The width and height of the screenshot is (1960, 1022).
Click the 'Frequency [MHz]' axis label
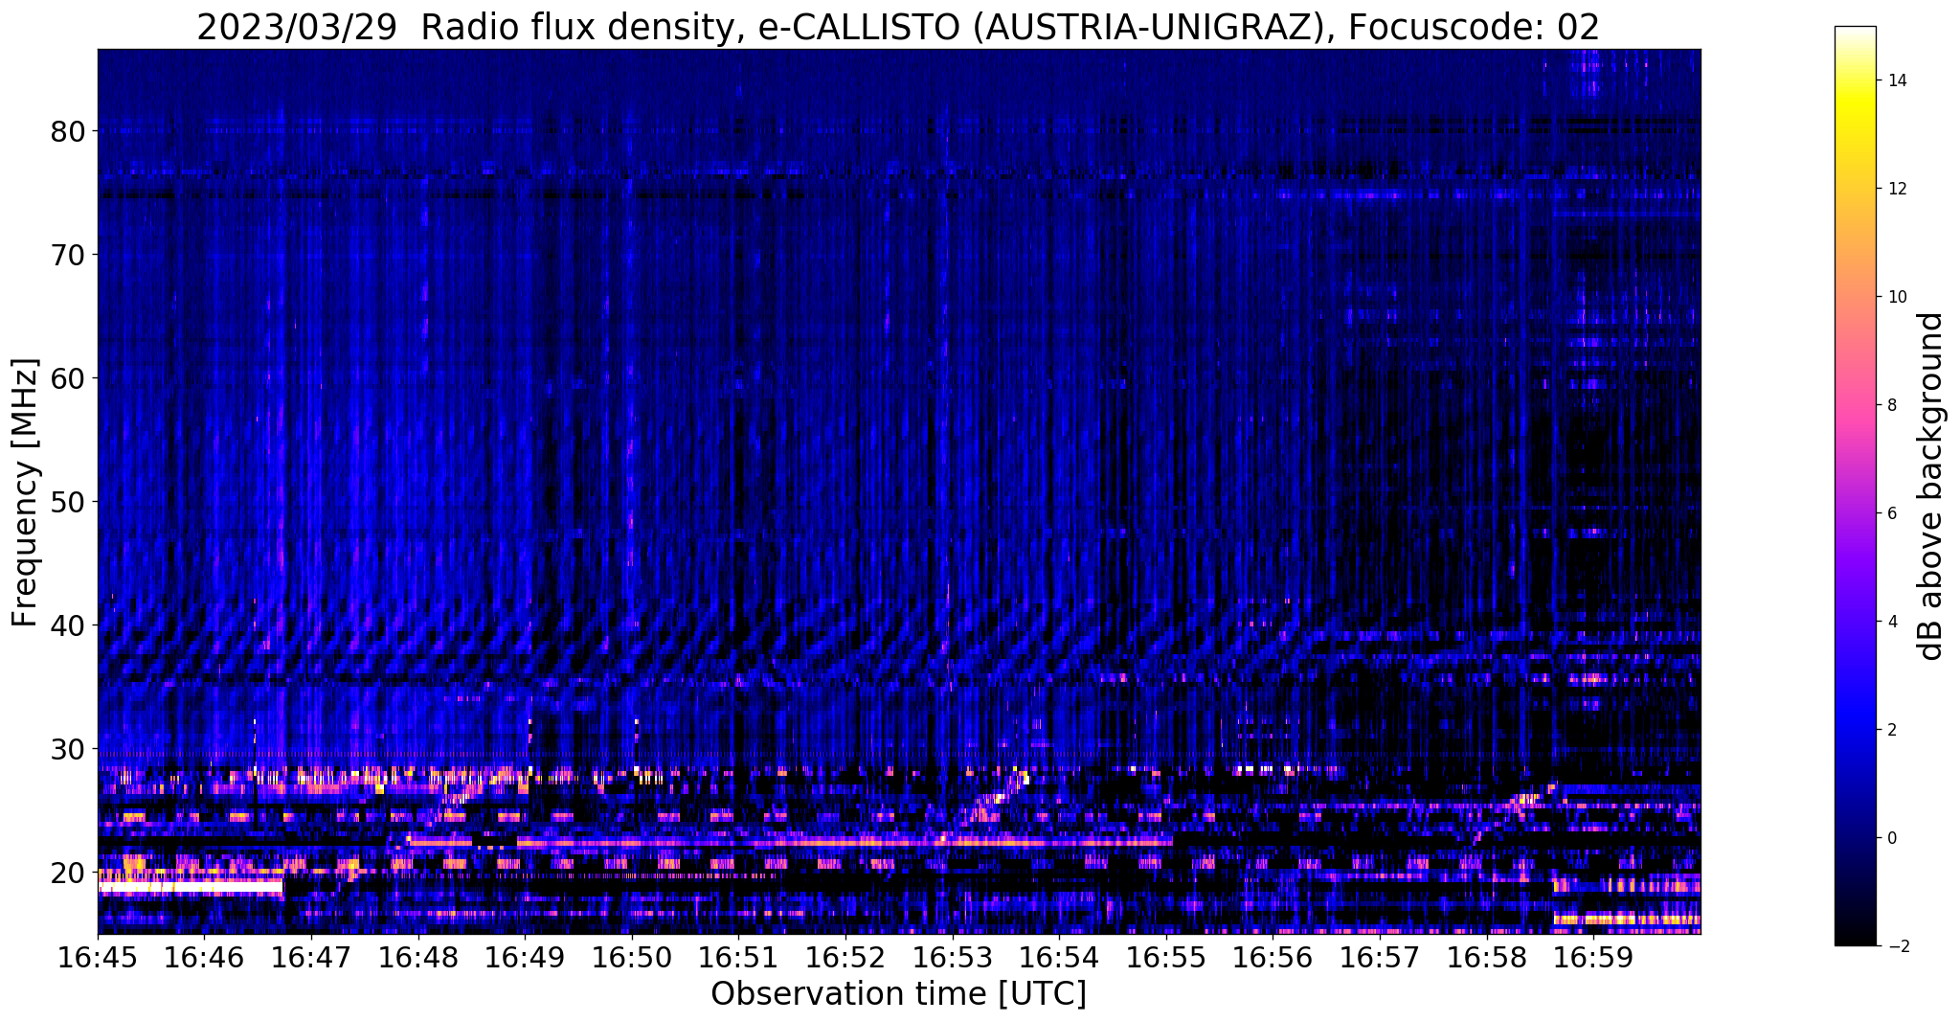(x=26, y=492)
